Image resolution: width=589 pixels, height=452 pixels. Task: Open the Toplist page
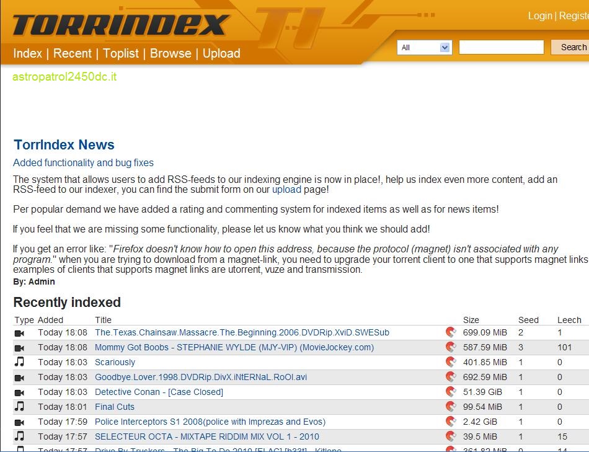pyautogui.click(x=120, y=53)
